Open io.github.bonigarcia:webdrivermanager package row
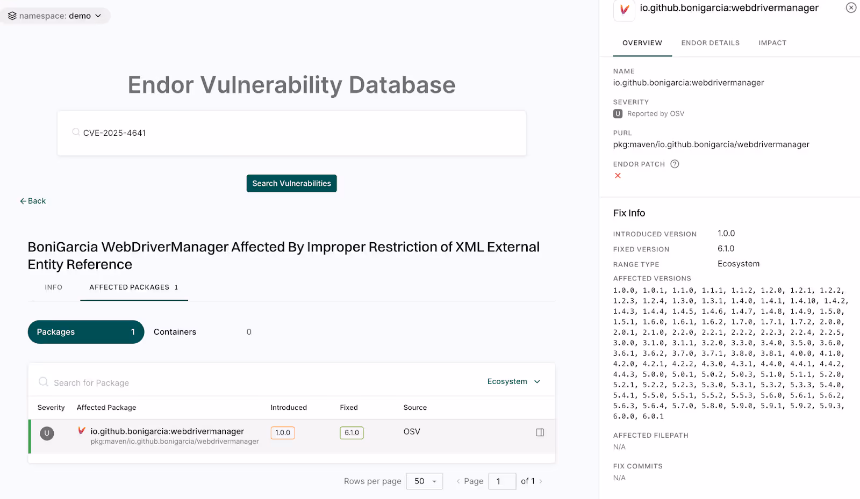The height and width of the screenshot is (499, 860). (292, 436)
